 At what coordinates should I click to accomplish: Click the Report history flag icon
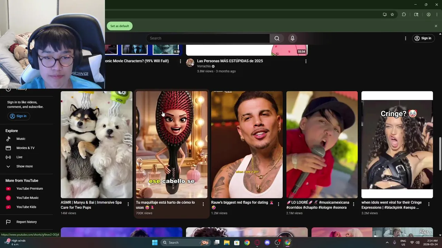[8, 222]
